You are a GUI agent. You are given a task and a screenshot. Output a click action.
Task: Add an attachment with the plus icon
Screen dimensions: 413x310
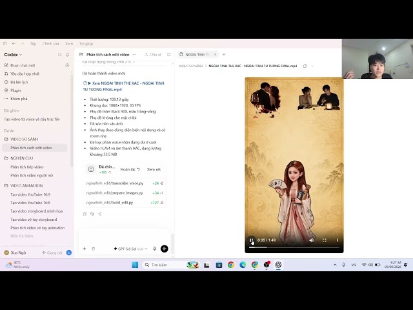point(85,249)
